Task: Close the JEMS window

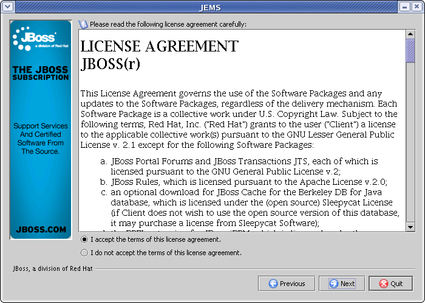Action: point(416,7)
